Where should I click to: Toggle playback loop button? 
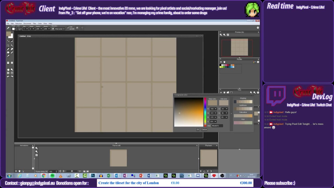204,171
